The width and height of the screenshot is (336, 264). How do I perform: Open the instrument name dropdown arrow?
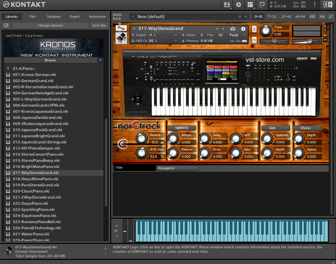(134, 29)
